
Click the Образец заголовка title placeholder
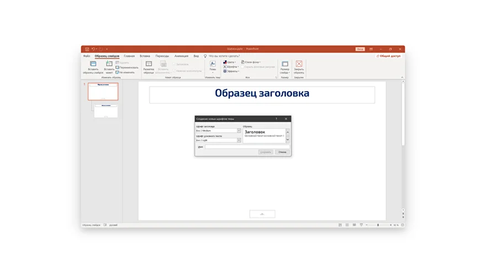(262, 94)
